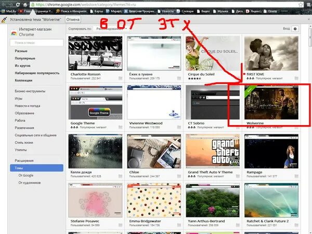Image resolution: width=312 pixels, height=234 pixels.
Task: Reload the page with the refresh icon
Action: click(18, 4)
